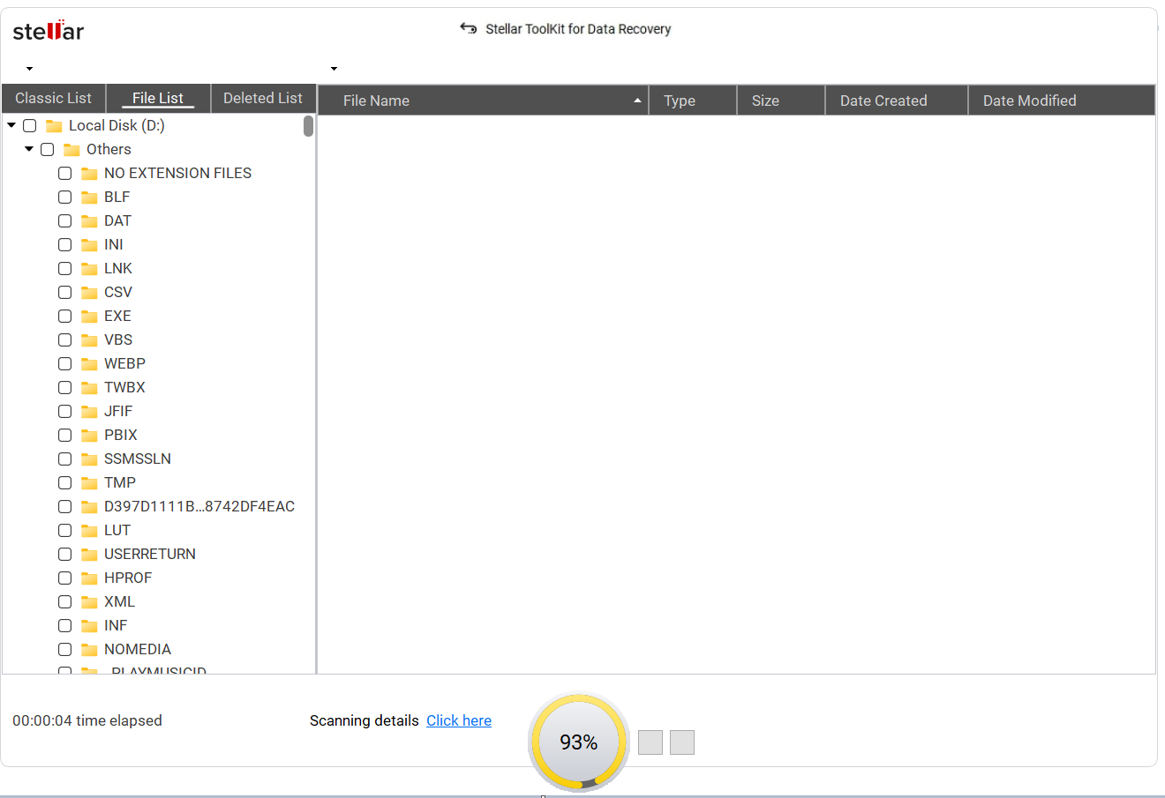The width and height of the screenshot is (1165, 798).
Task: Enable the DAT folder checkbox
Action: coord(65,221)
